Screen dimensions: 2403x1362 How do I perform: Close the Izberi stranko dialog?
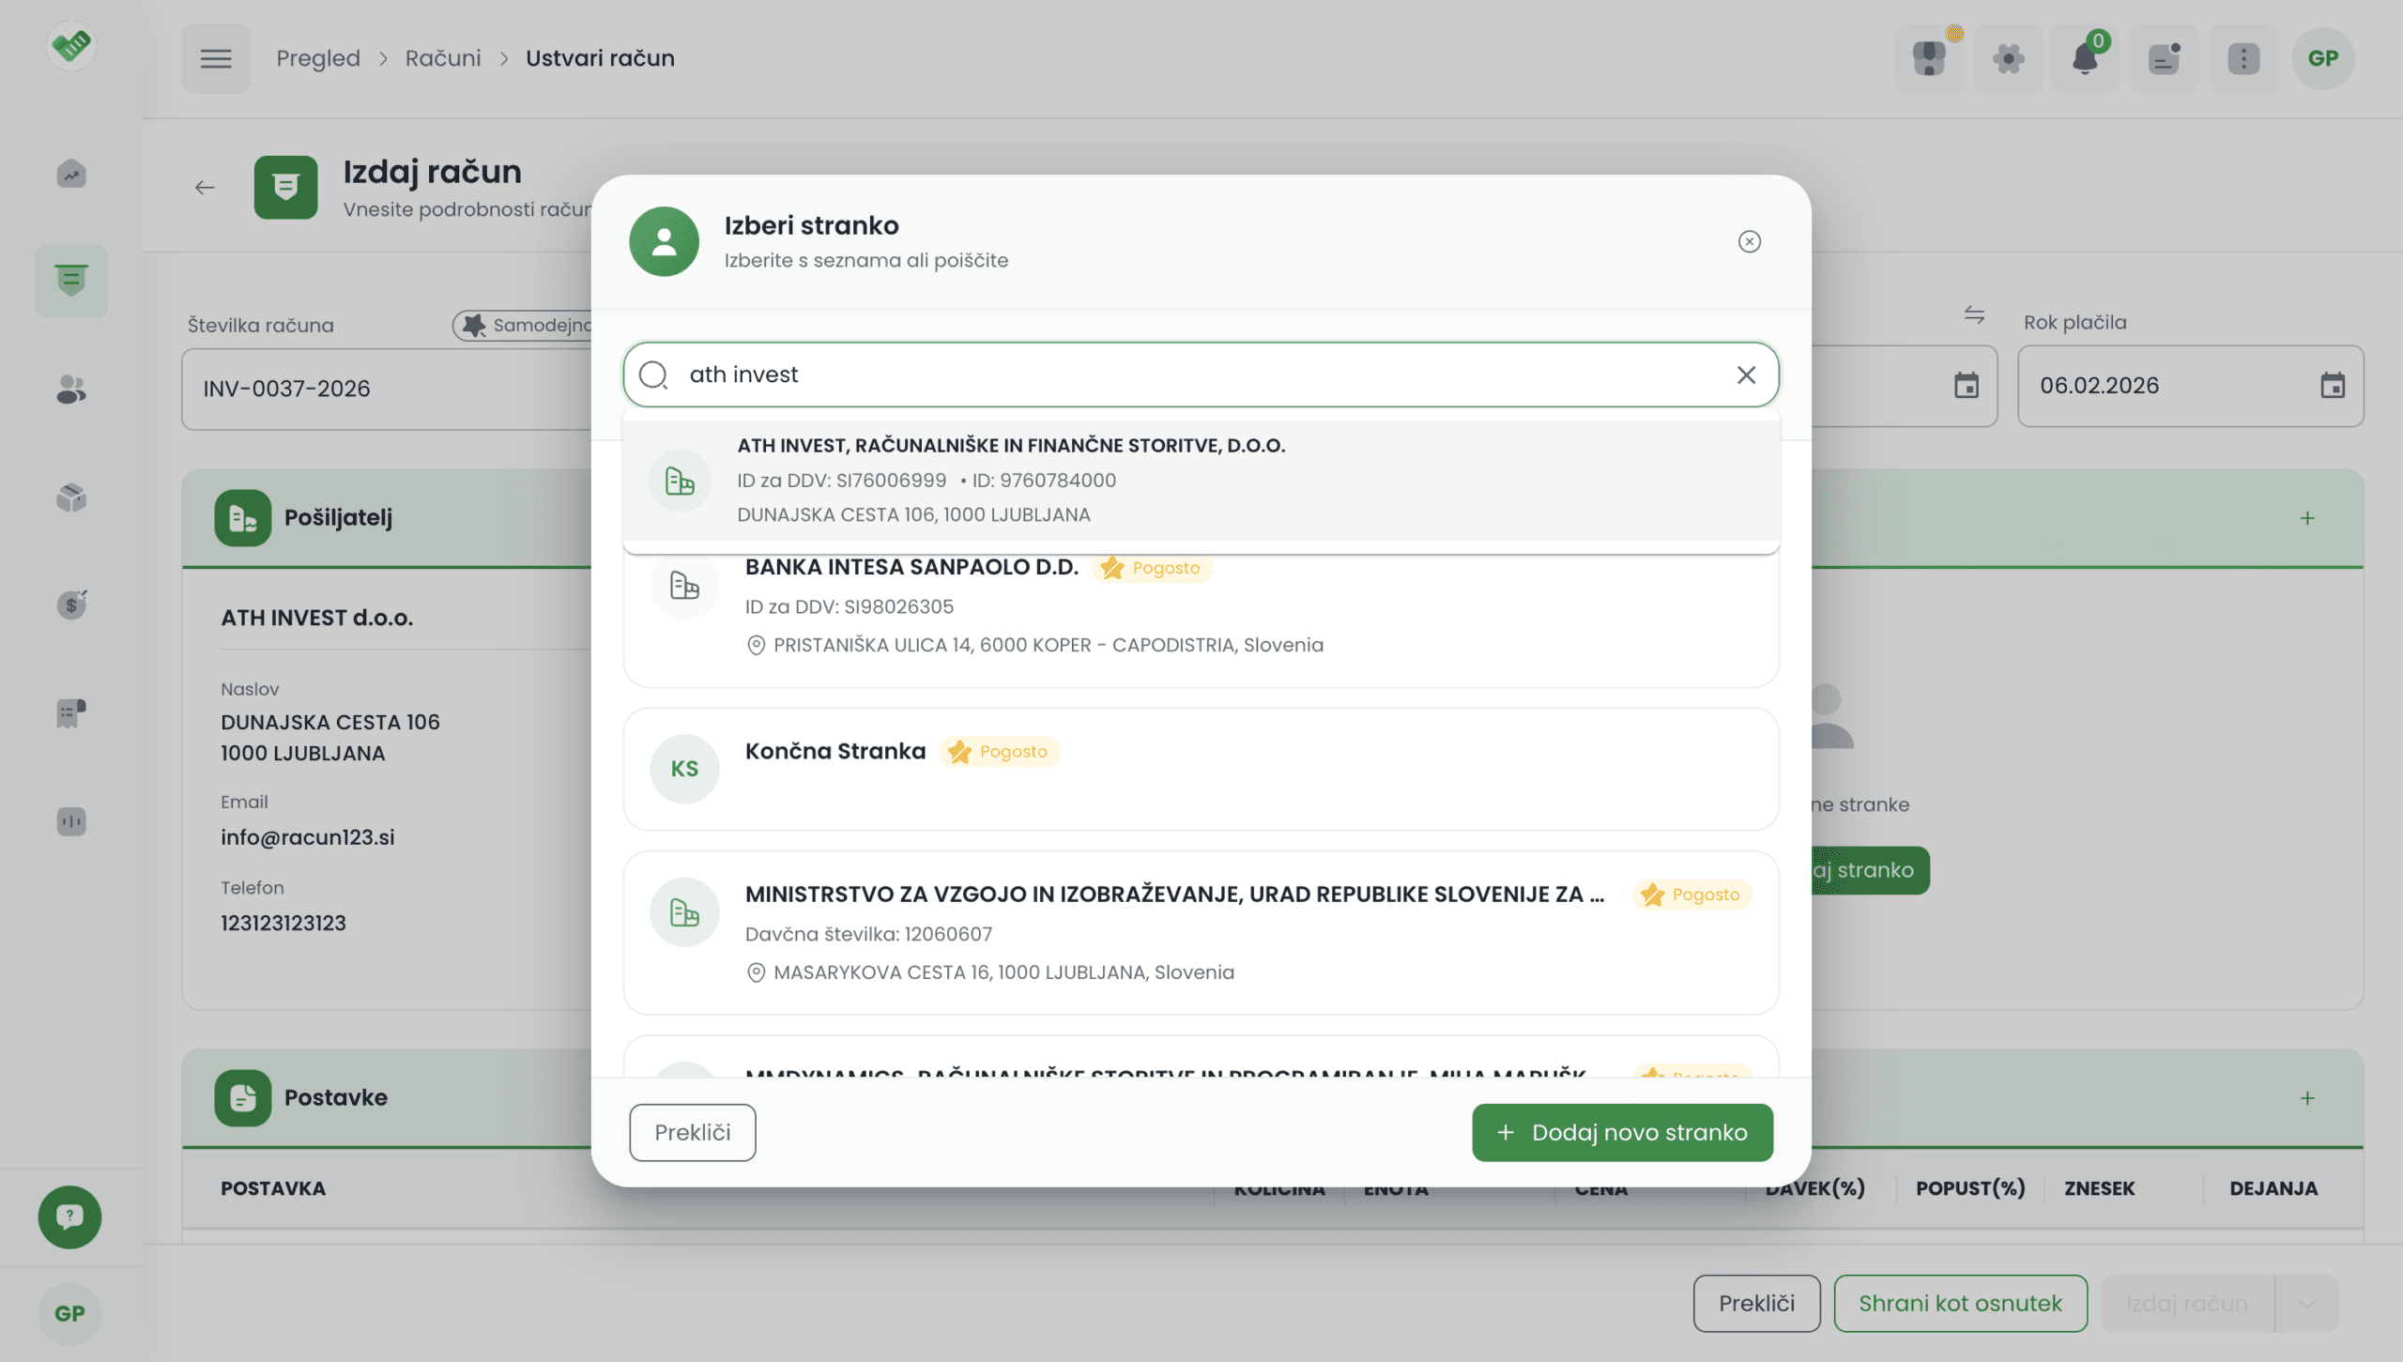(x=1749, y=241)
